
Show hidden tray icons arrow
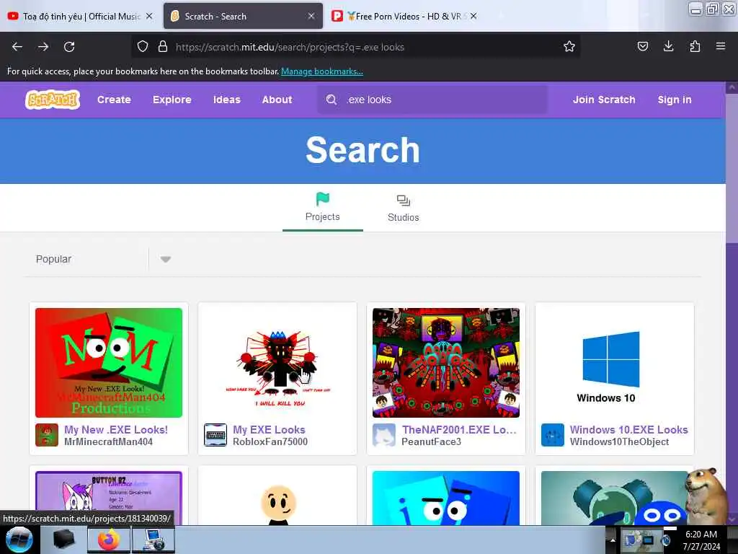(613, 540)
